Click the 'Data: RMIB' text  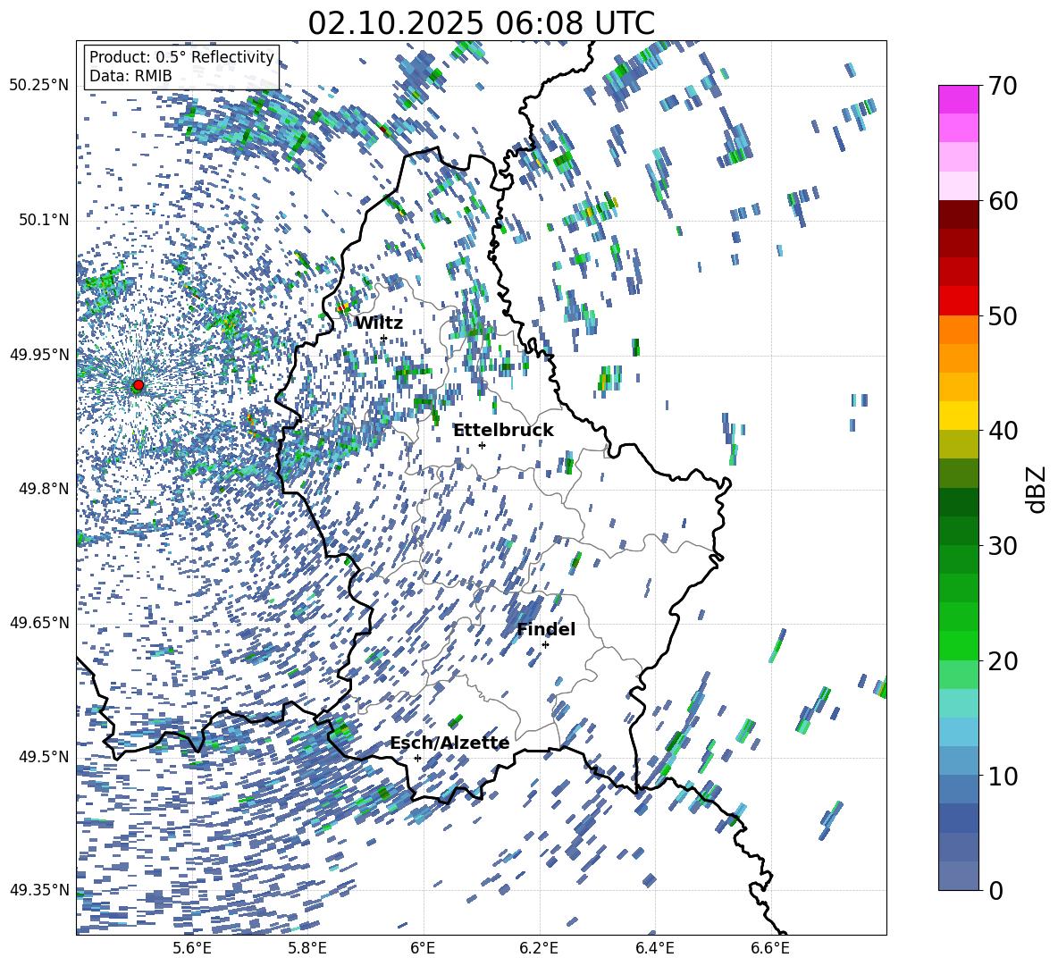(130, 76)
